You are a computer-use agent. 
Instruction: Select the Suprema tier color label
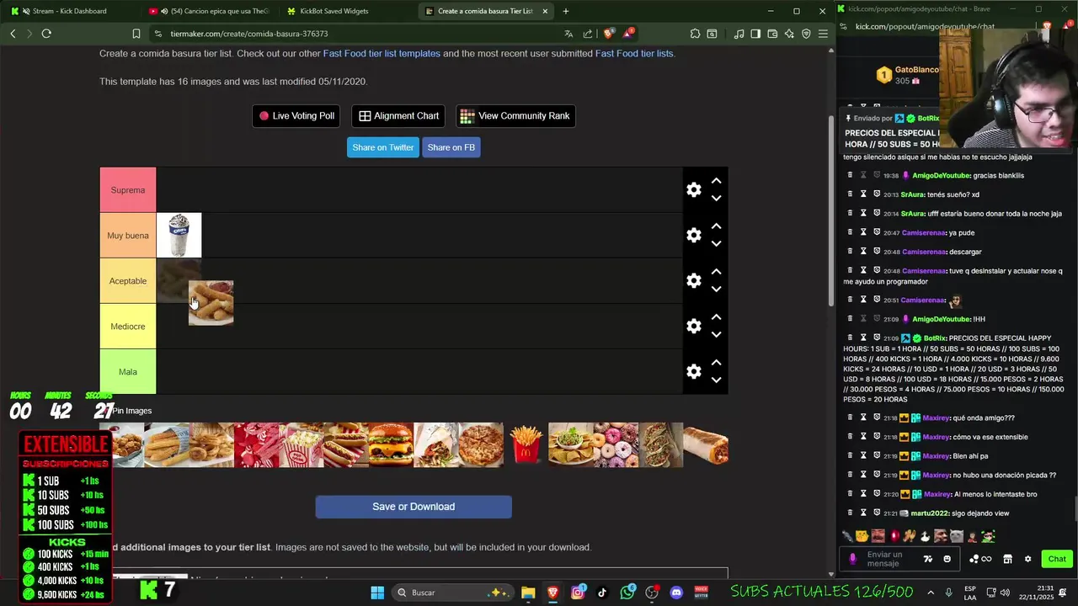128,190
